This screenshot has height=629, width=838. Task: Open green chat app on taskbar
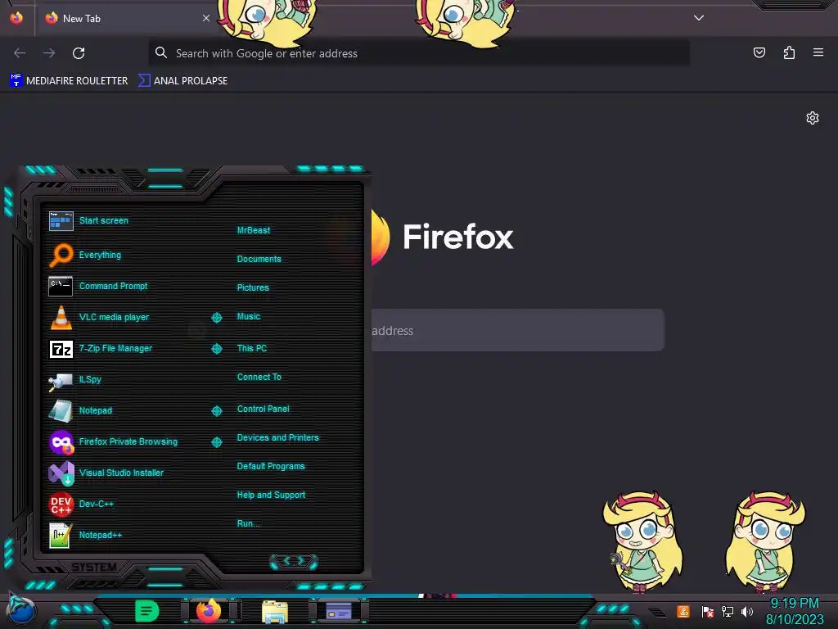[x=146, y=611]
